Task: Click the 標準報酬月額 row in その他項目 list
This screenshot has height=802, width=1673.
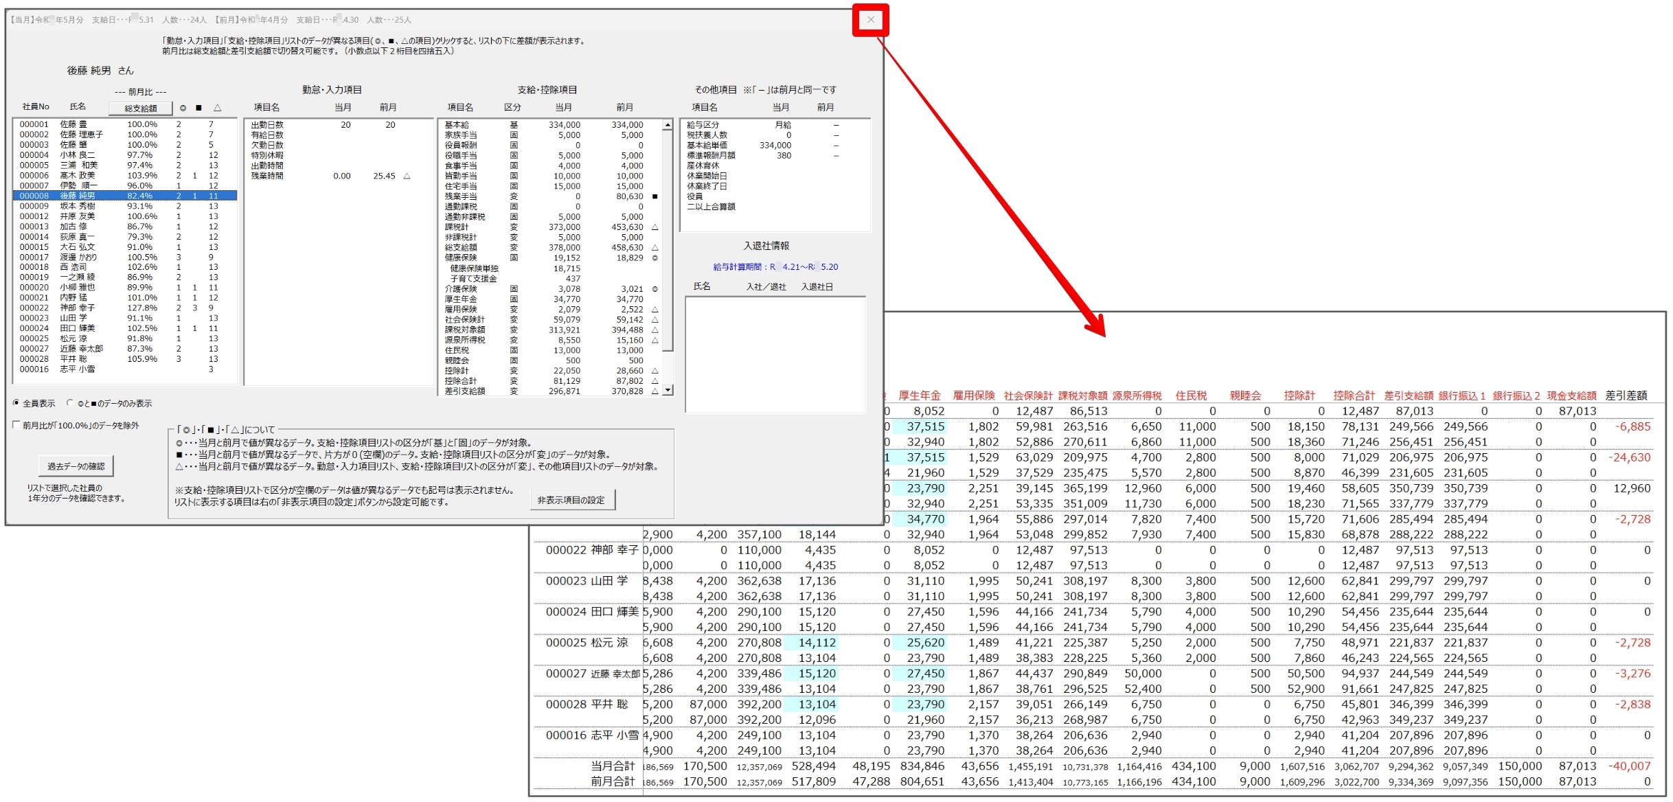Action: point(775,156)
